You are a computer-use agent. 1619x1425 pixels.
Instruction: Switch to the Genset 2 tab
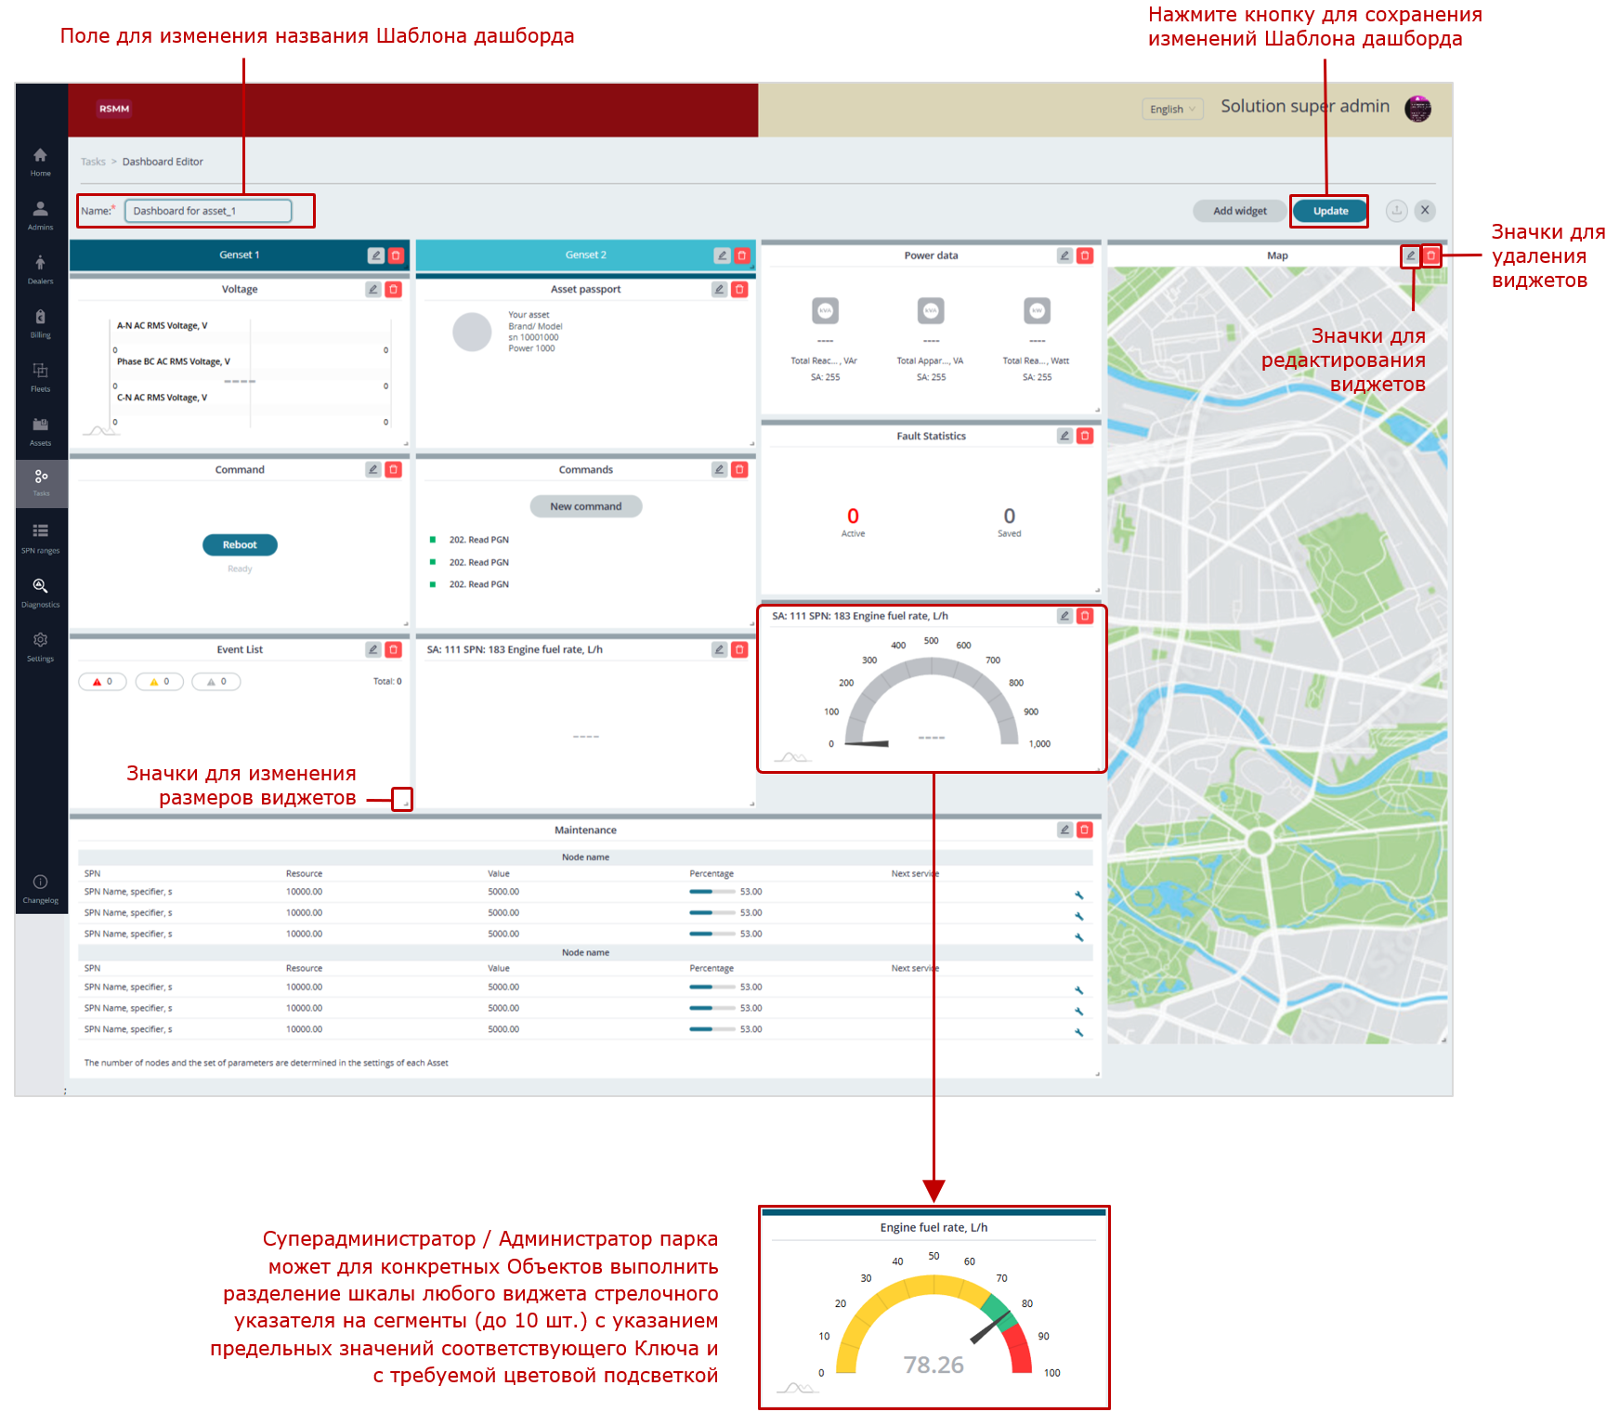coord(585,255)
